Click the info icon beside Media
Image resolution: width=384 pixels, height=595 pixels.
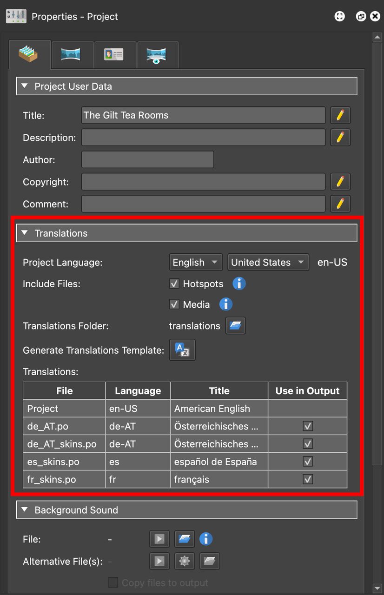pyautogui.click(x=225, y=304)
